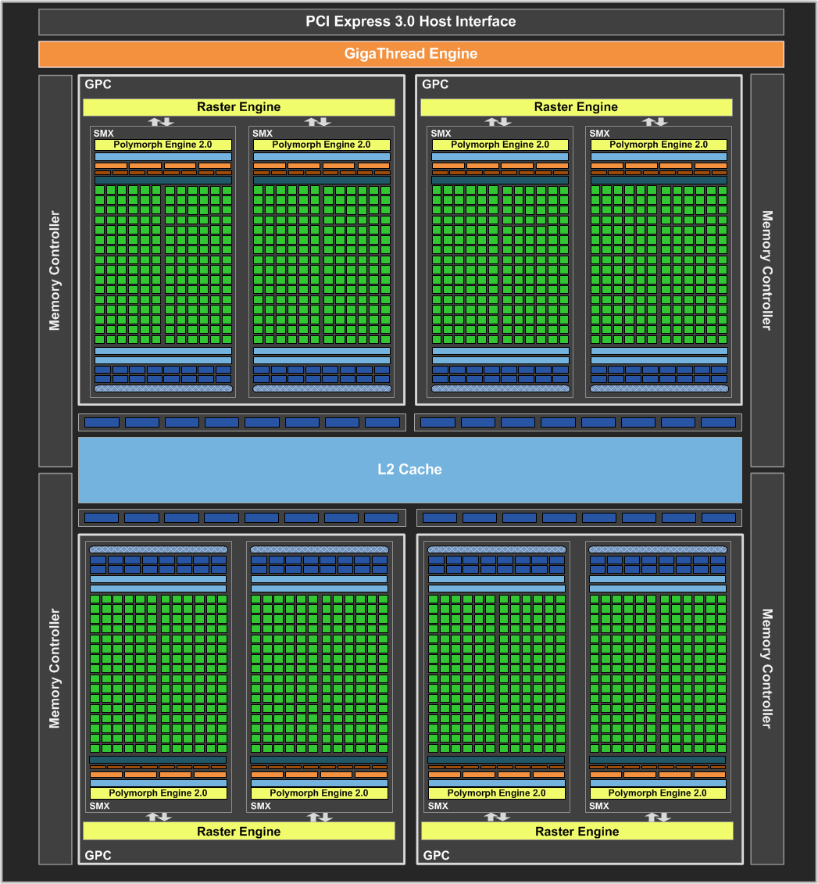Viewport: 818px width, 884px height.
Task: Click the GPC label of the lower-left cluster
Action: click(x=98, y=855)
